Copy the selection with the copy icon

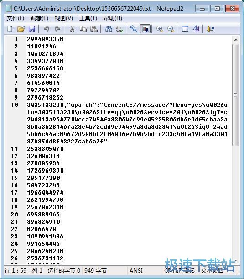pos(83,29)
